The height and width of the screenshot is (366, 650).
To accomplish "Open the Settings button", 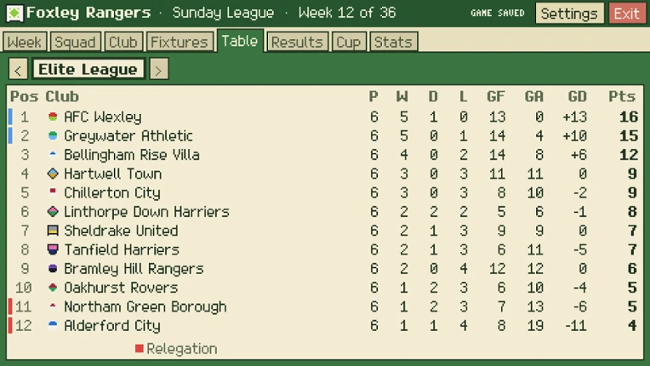I will (569, 14).
